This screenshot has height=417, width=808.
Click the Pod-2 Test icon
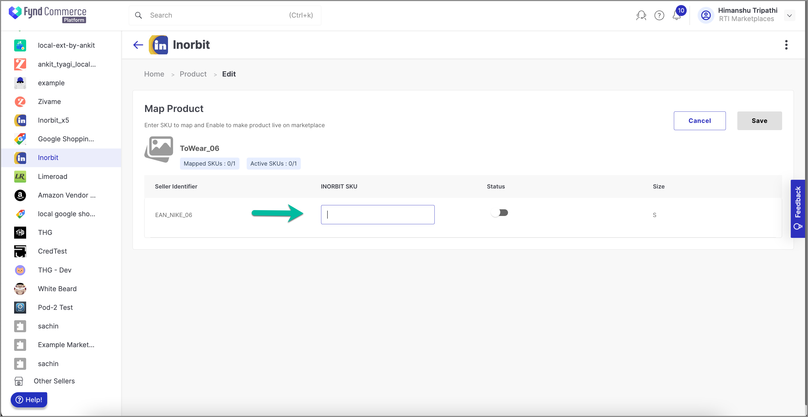pyautogui.click(x=20, y=308)
